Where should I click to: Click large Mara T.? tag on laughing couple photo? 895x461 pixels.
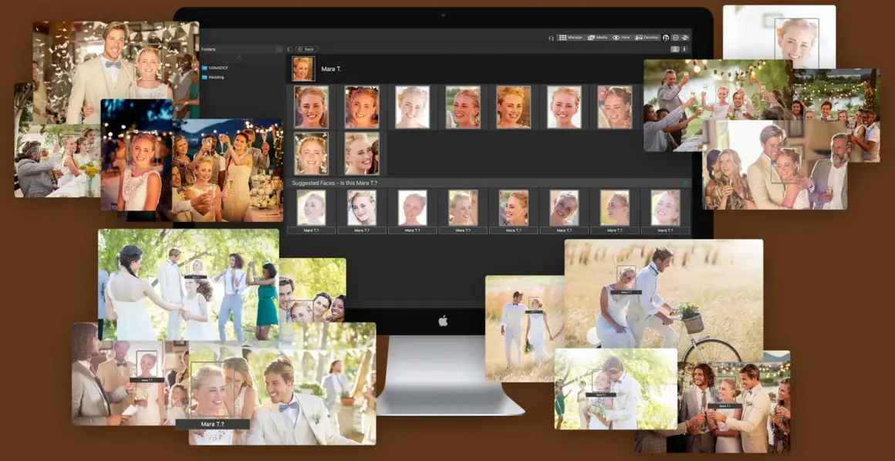coord(212,425)
